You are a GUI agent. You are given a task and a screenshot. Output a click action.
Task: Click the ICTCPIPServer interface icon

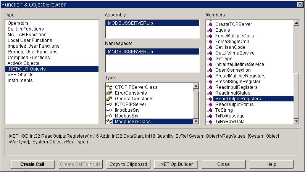click(x=109, y=104)
